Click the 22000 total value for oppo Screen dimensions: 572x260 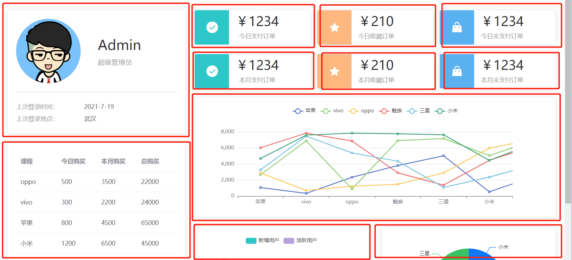(150, 182)
